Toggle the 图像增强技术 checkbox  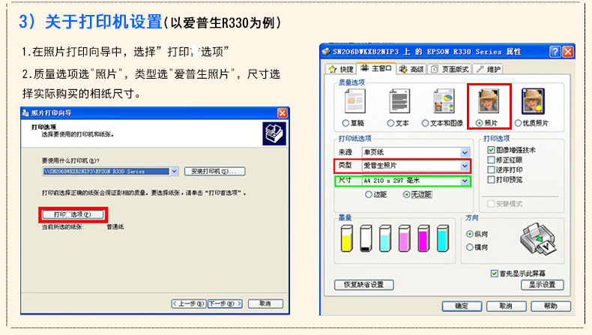491,150
